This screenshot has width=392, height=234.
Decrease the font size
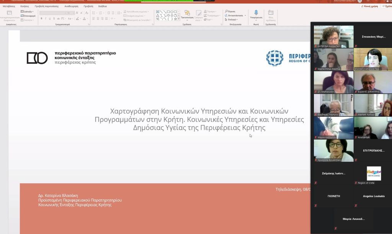coord(82,13)
